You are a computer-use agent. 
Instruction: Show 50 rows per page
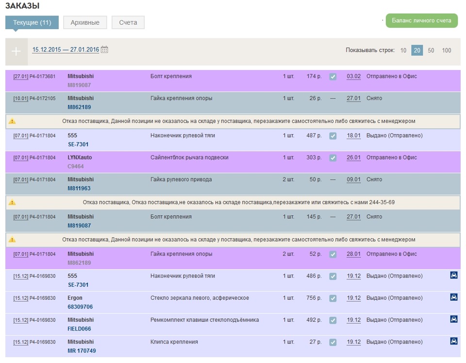pos(431,50)
